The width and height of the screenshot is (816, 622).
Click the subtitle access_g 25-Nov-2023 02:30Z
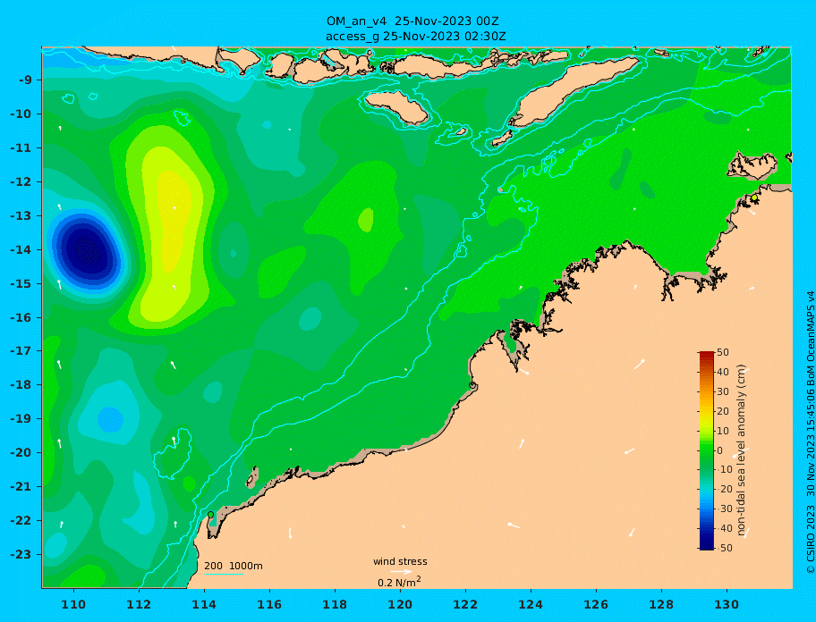[x=415, y=37]
